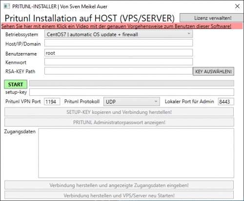The height and width of the screenshot is (201, 244).
Task: Edit the Pritunl VPN Port field
Action: [x=52, y=102]
